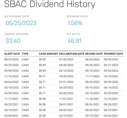Screen dimensions: 127x118
Task: Select declaration date 04/26/2021 cell
Action: (x=66, y=110)
